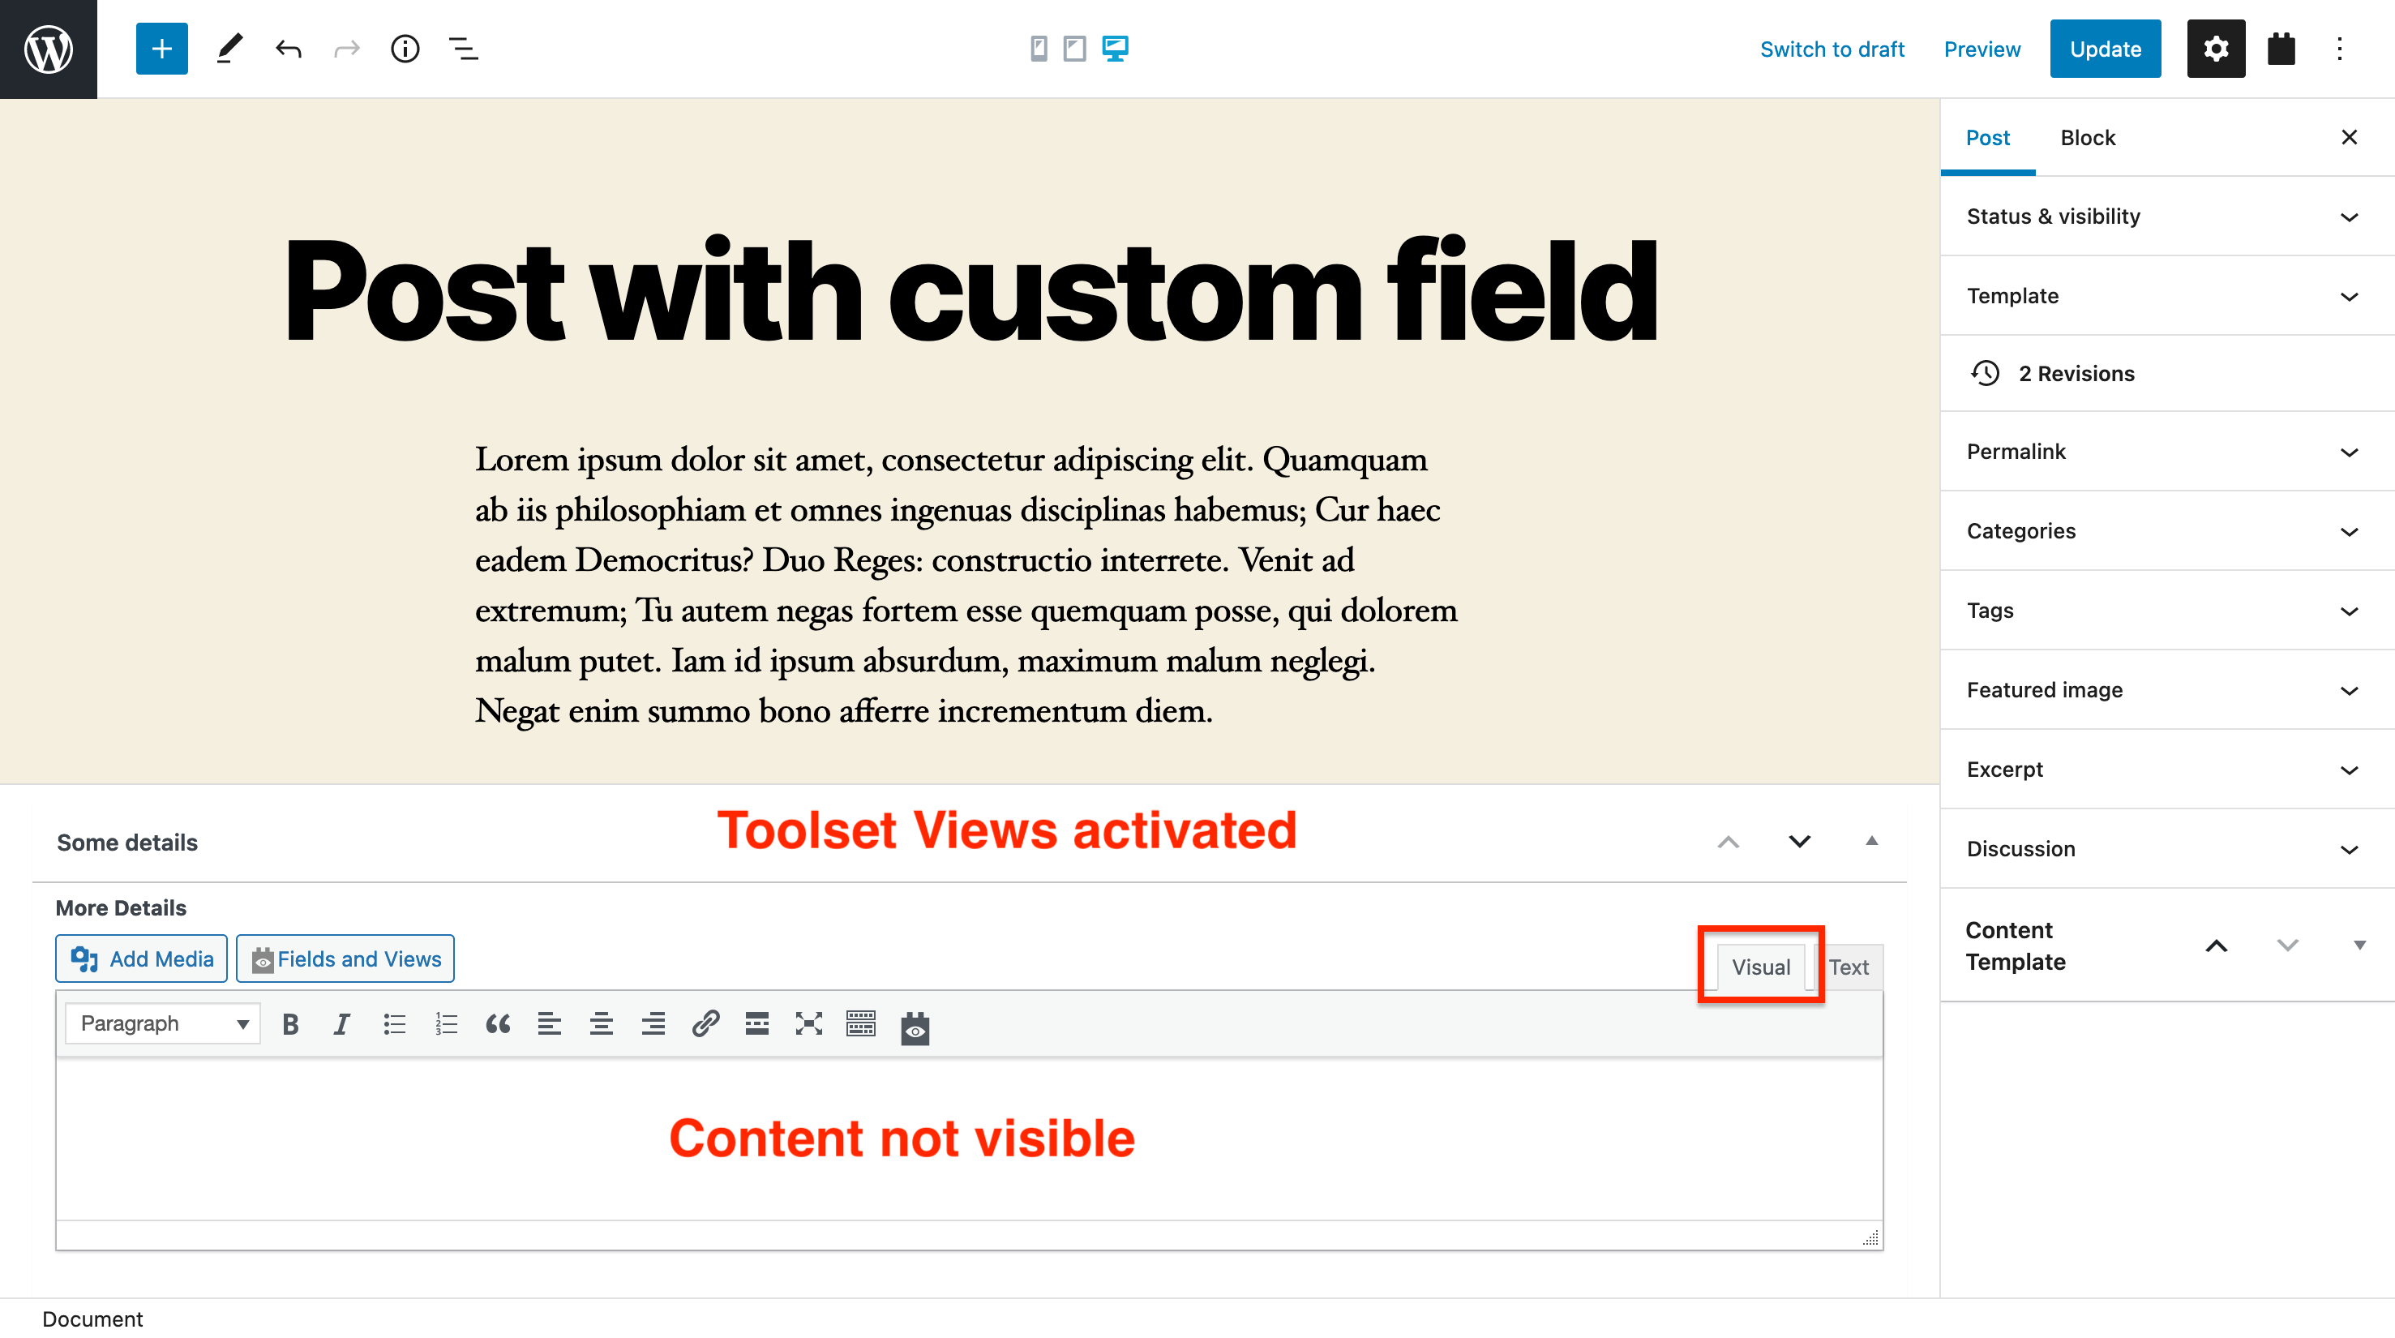Click the post title heading
This screenshot has height=1338, width=2395.
(x=970, y=291)
